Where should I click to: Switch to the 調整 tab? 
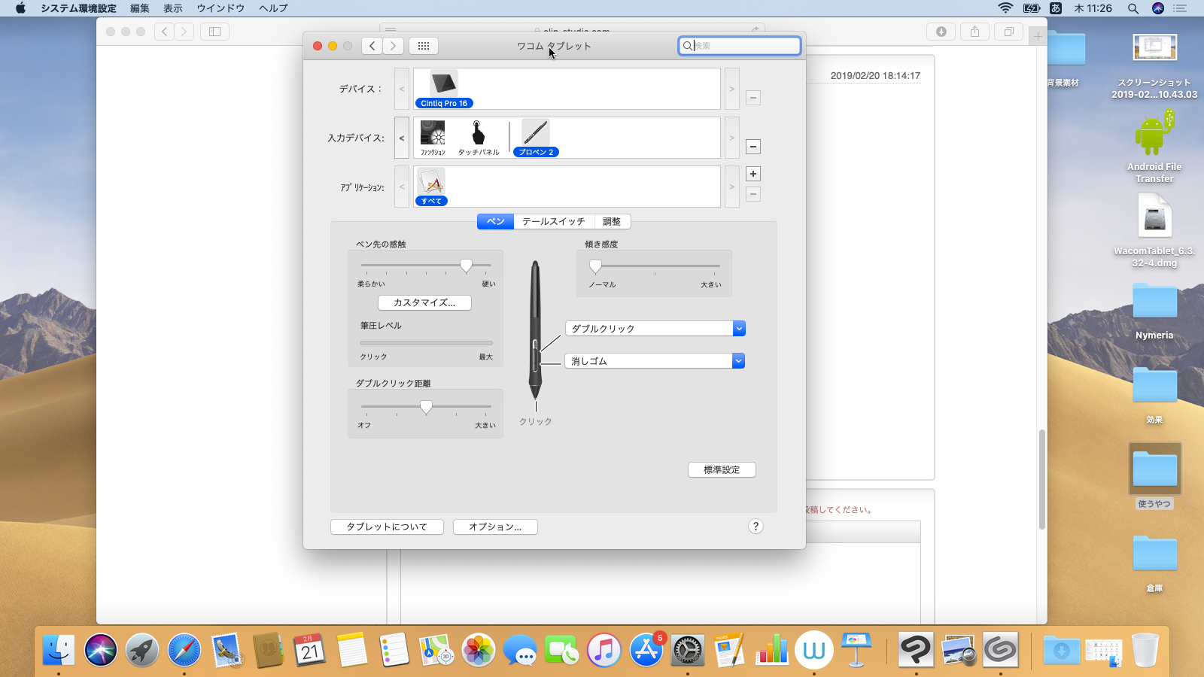pyautogui.click(x=612, y=221)
